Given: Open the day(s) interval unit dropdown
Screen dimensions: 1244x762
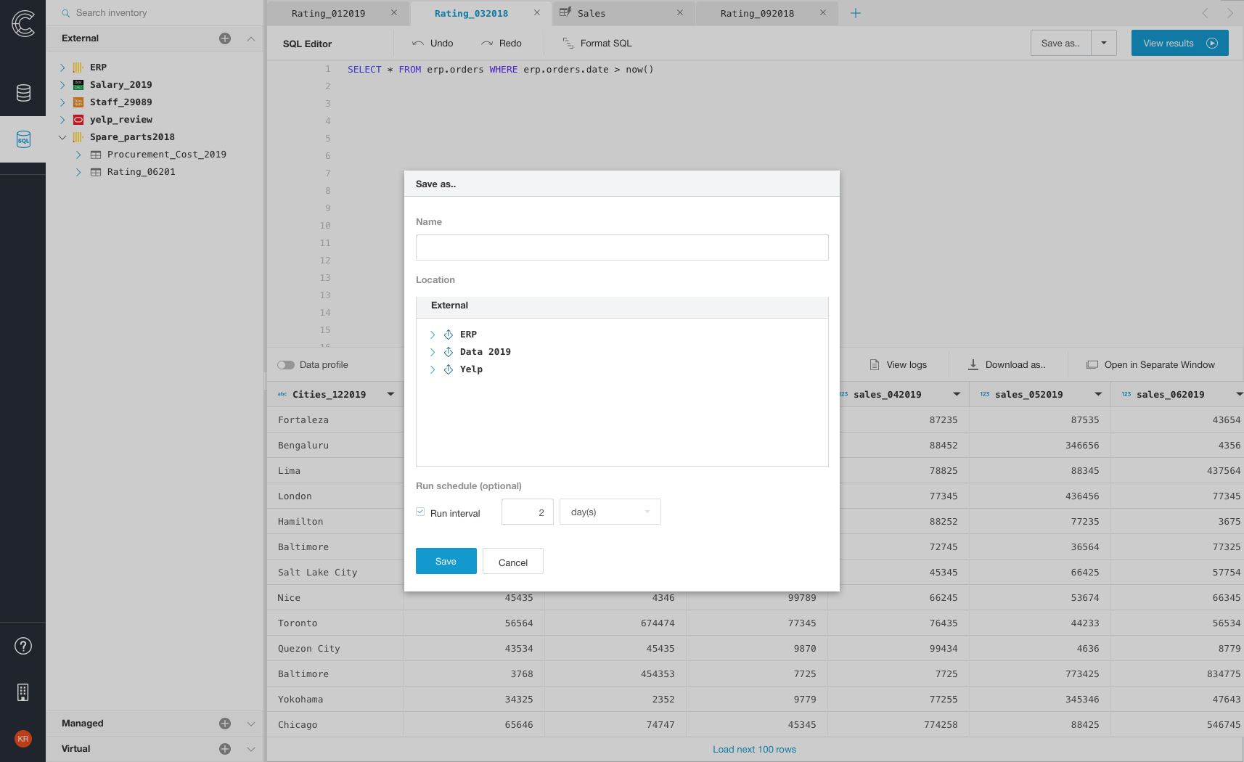Looking at the screenshot, I should point(610,512).
